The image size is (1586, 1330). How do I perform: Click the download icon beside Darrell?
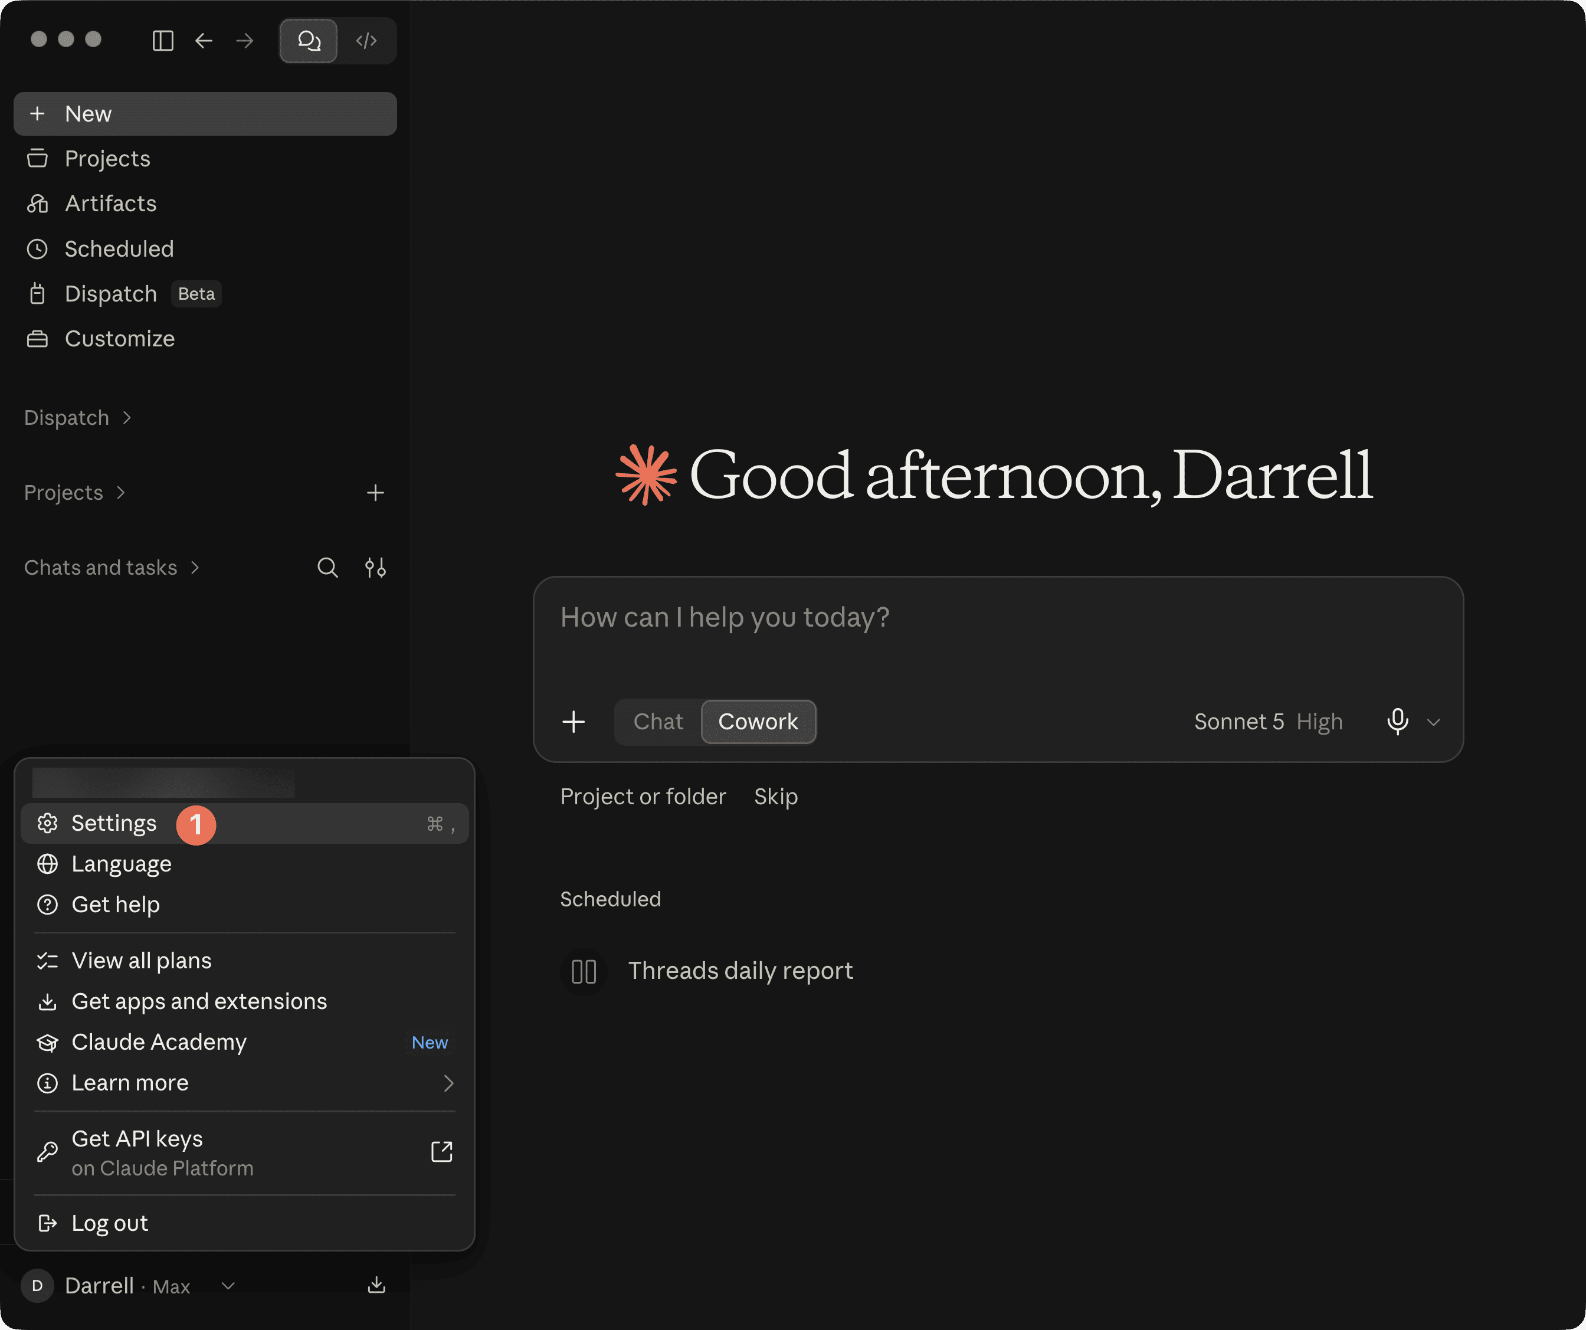point(376,1285)
